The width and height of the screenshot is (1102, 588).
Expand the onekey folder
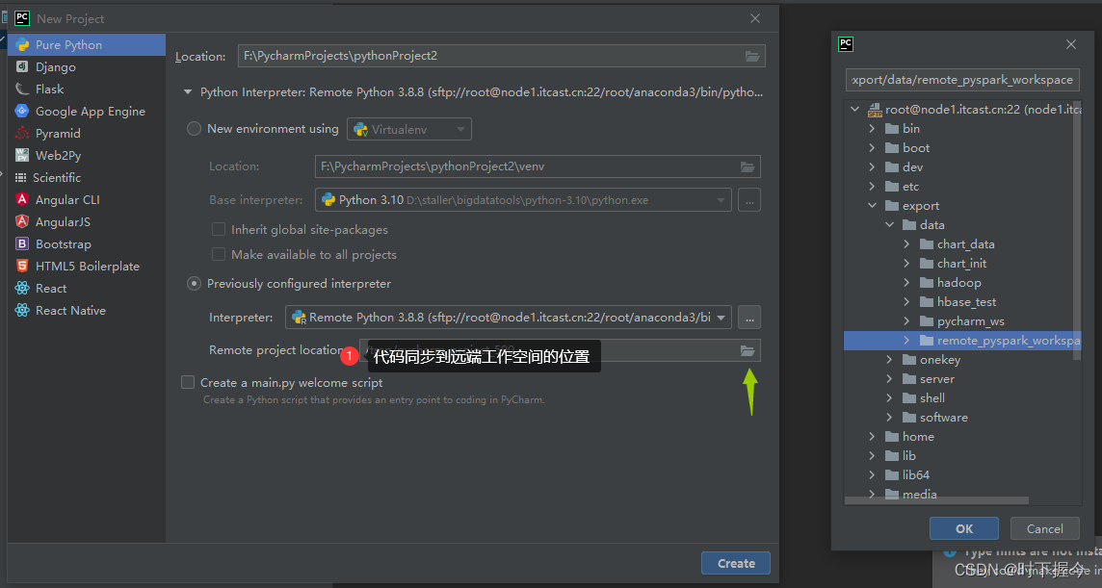tap(890, 360)
